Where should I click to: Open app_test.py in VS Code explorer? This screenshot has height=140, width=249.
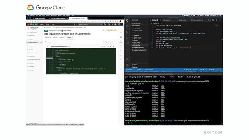pyautogui.click(x=137, y=43)
